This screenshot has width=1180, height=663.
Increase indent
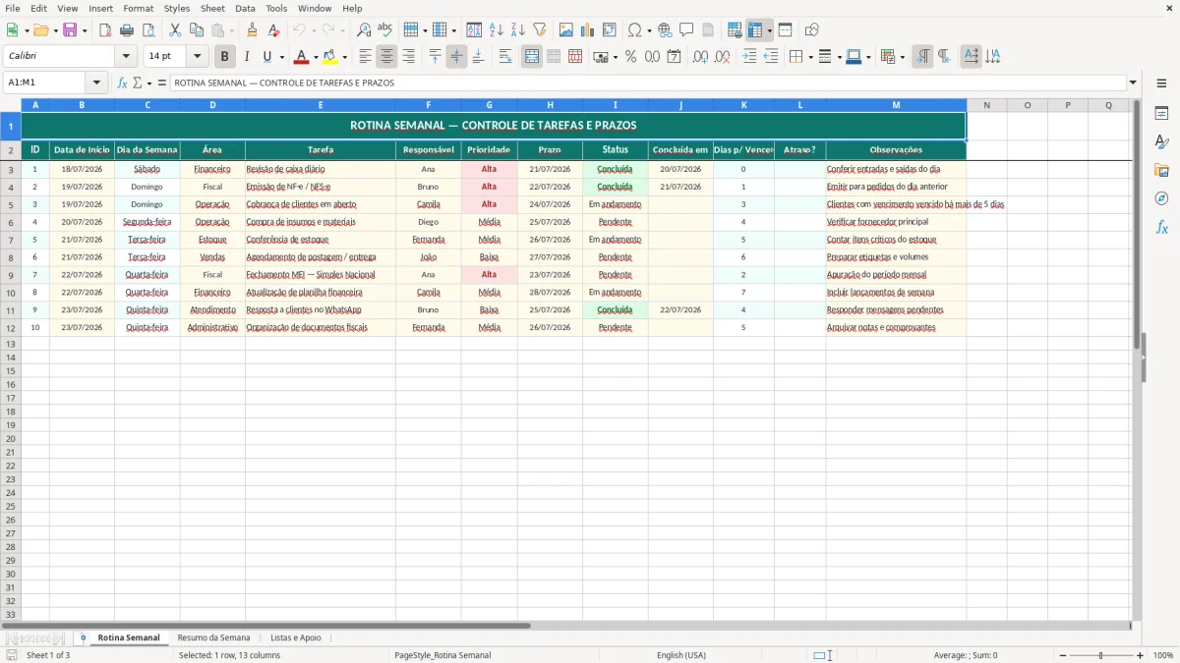coord(749,57)
